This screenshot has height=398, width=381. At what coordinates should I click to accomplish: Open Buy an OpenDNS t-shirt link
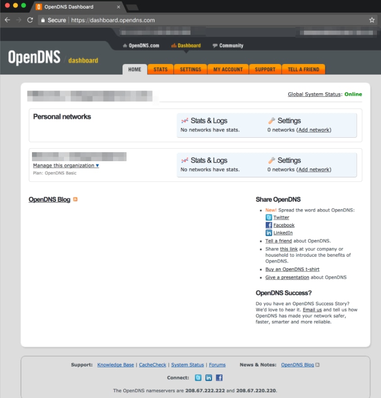click(292, 269)
